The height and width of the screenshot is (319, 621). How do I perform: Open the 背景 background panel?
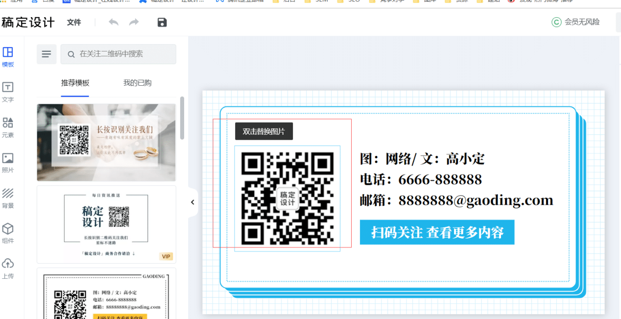pos(8,198)
